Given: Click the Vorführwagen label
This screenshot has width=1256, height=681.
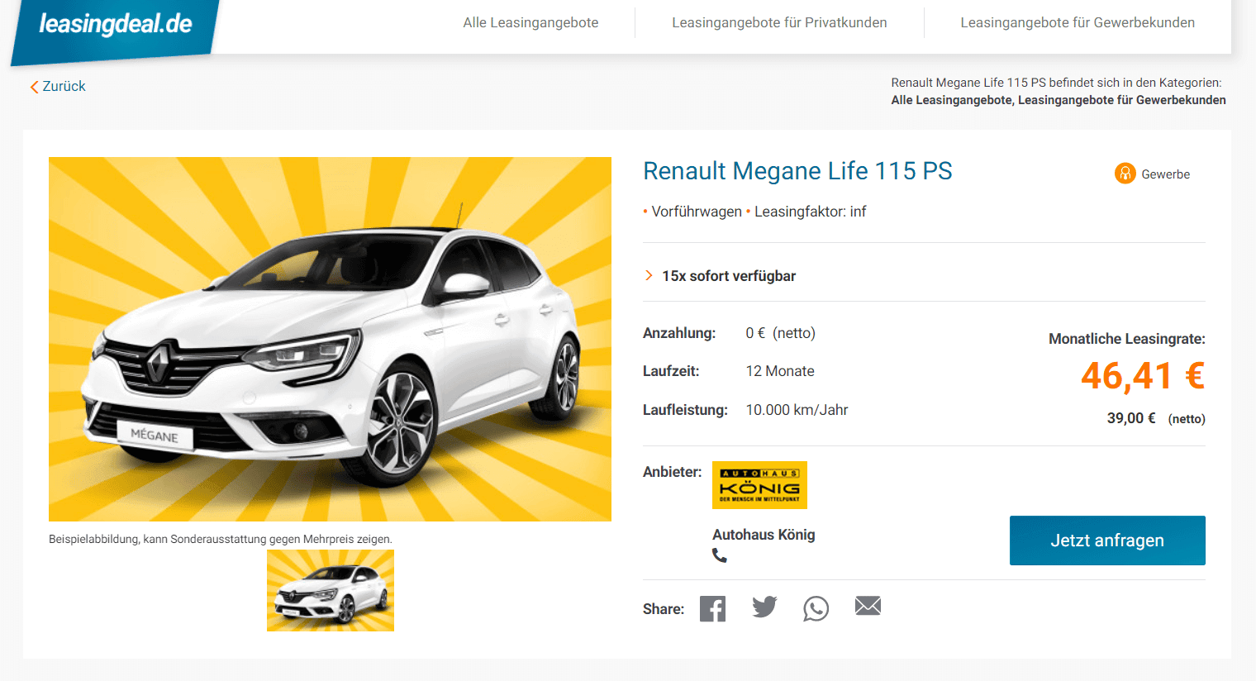Looking at the screenshot, I should pos(697,212).
